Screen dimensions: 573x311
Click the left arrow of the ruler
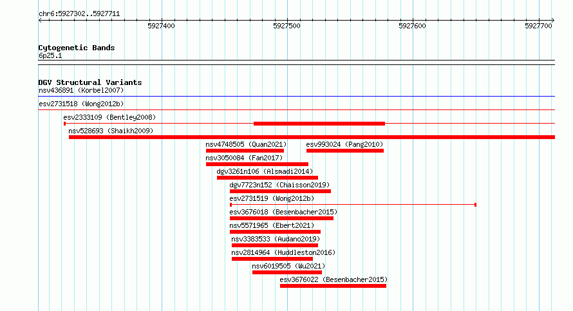click(40, 21)
